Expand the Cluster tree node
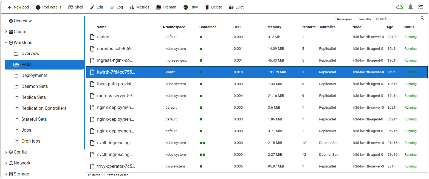 click(x=6, y=32)
